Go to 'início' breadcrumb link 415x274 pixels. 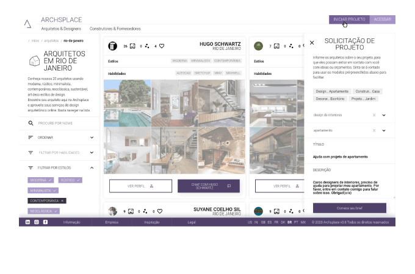pyautogui.click(x=35, y=41)
